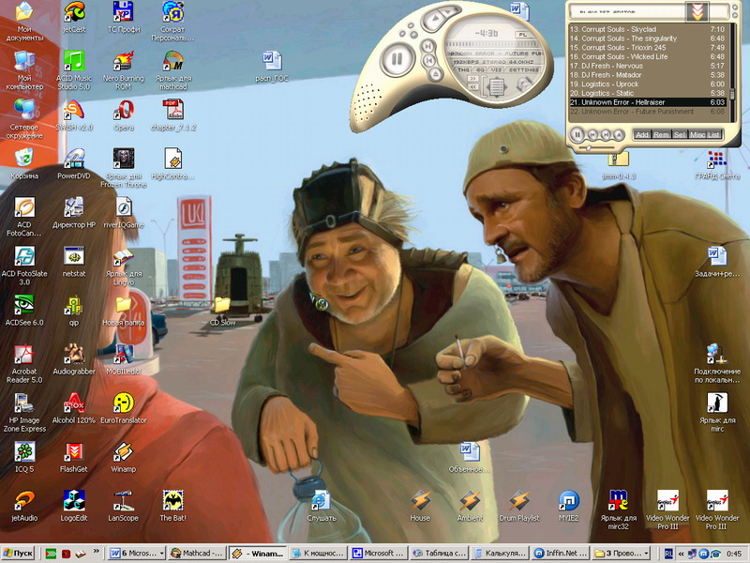This screenshot has height=563, width=750.
Task: Select the House playlist desktop icon
Action: pos(420,506)
